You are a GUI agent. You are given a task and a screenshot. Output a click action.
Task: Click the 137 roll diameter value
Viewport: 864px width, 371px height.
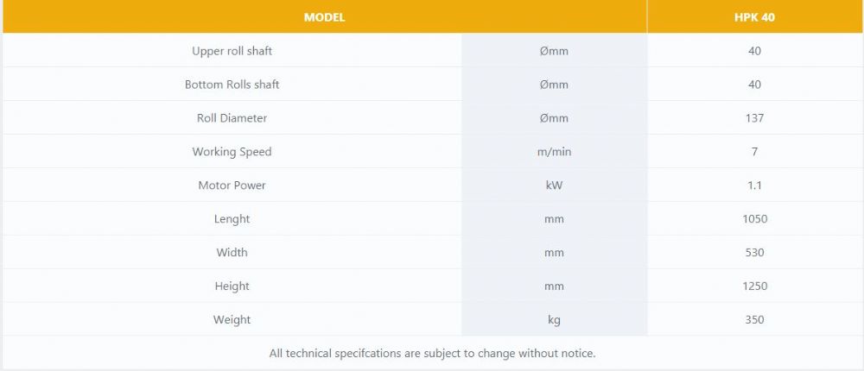(x=754, y=118)
